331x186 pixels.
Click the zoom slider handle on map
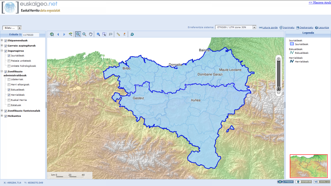coord(279,88)
